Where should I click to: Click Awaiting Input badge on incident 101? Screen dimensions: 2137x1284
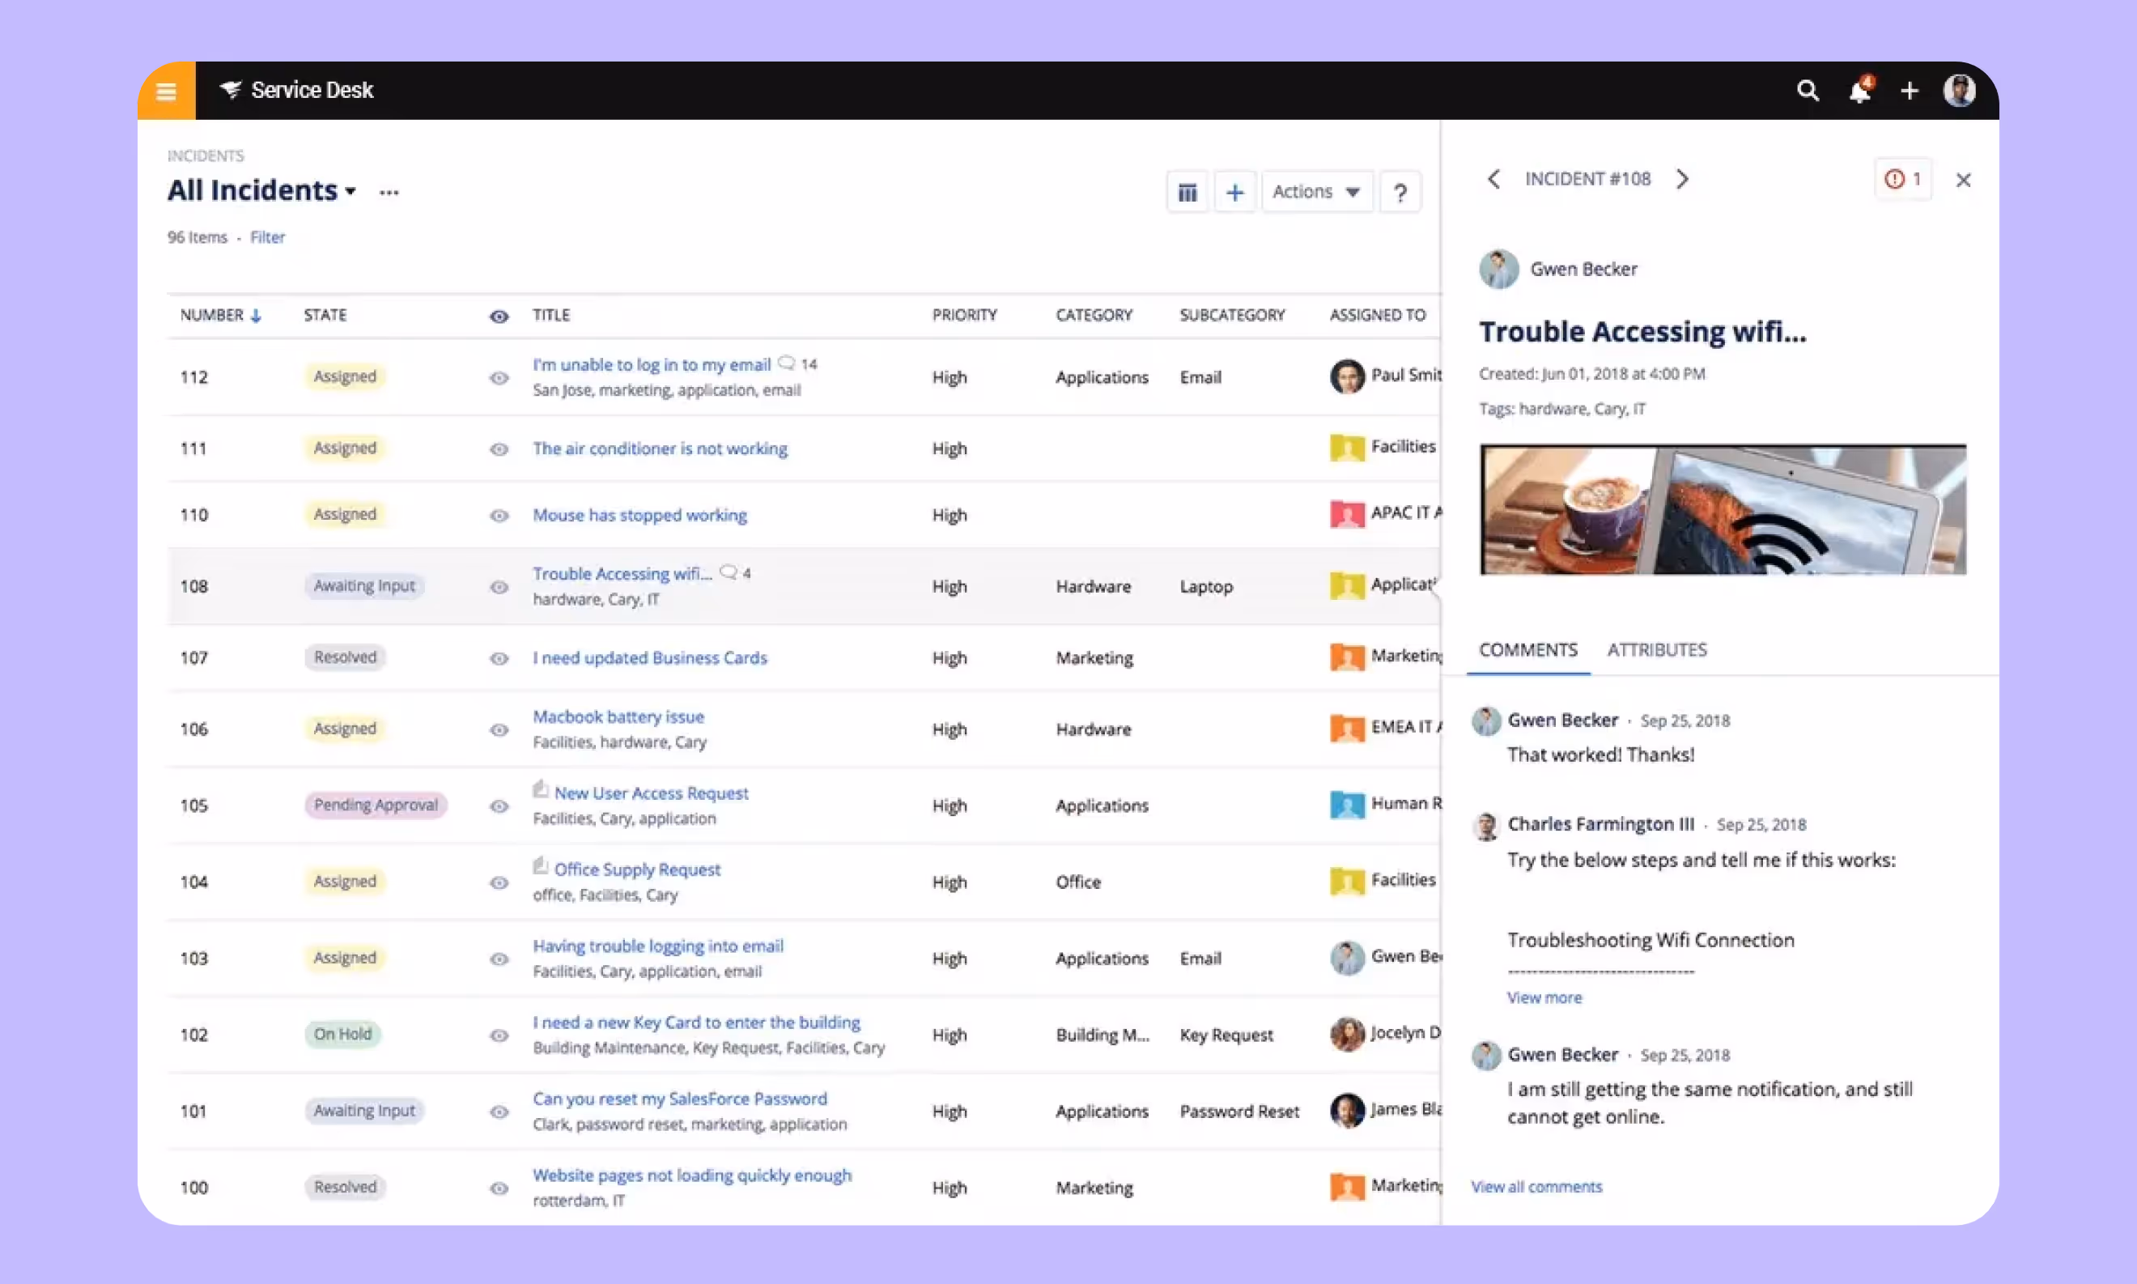click(364, 1111)
